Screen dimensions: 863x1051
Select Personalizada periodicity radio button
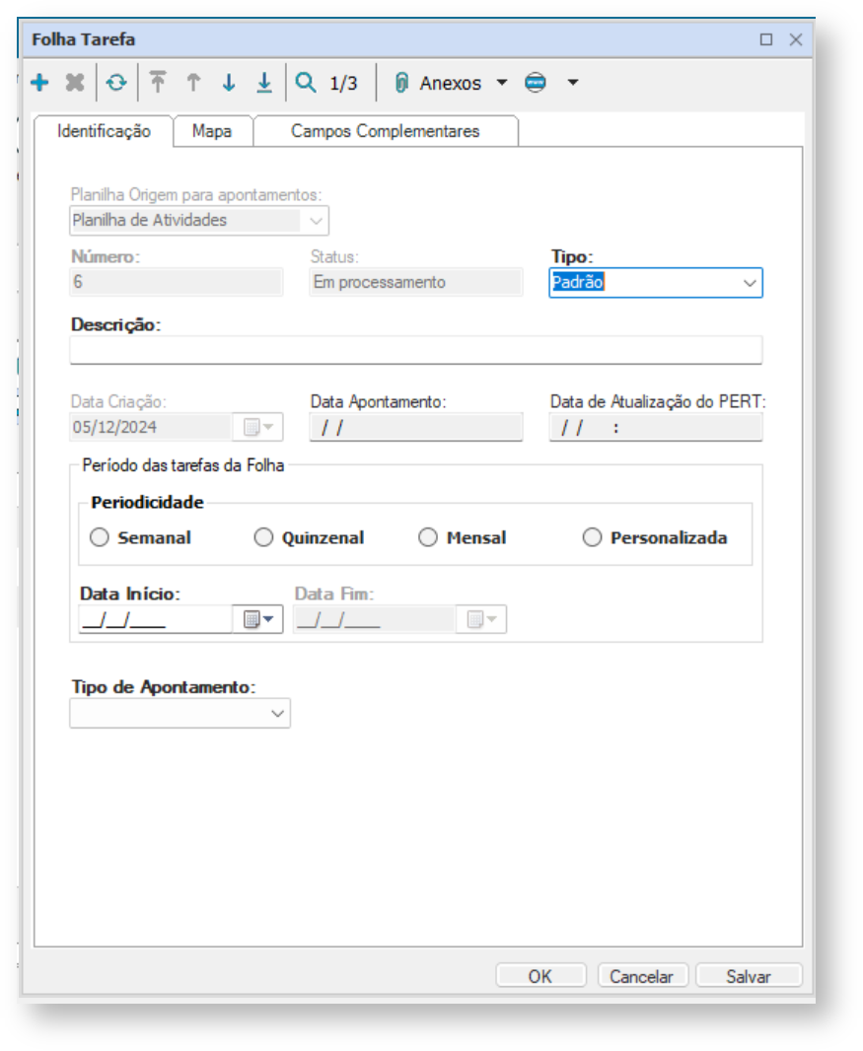click(x=592, y=537)
